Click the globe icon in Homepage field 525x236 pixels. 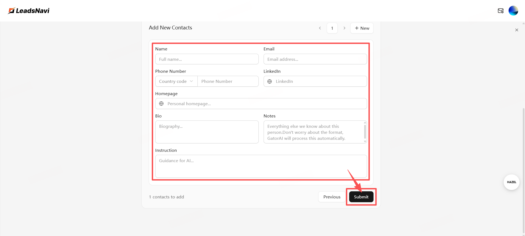pos(161,104)
